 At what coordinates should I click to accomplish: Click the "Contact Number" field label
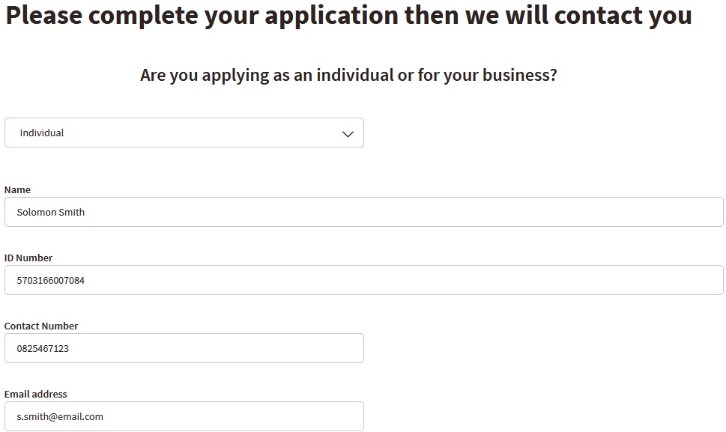pyautogui.click(x=41, y=326)
